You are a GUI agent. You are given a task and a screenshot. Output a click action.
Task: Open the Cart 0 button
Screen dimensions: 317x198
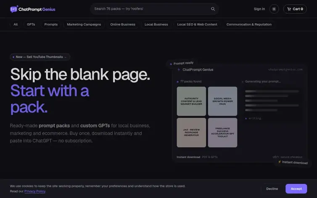click(295, 9)
